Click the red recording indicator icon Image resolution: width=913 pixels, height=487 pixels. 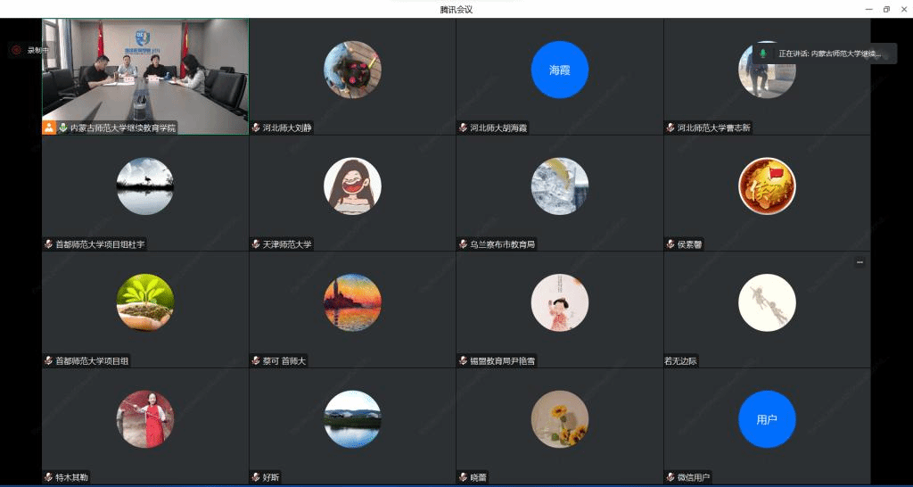click(x=15, y=51)
